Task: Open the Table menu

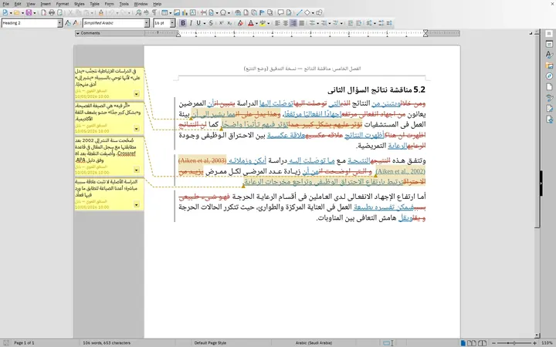Action: click(x=94, y=4)
